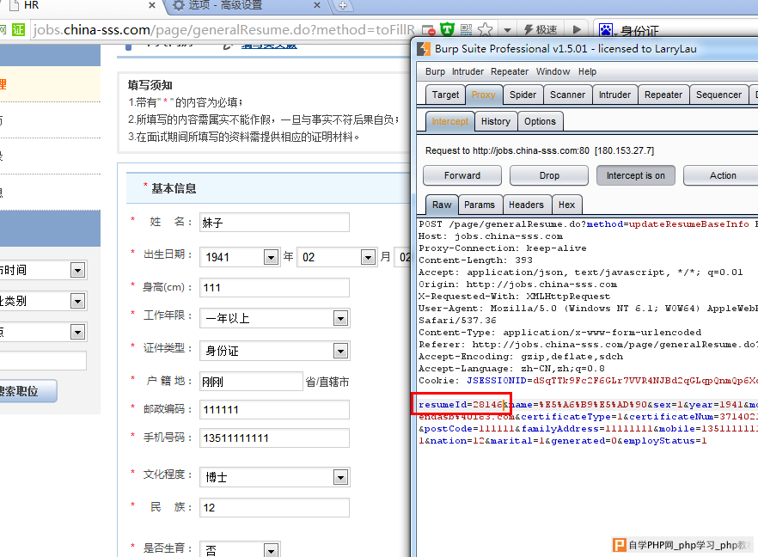The width and height of the screenshot is (758, 557).
Task: Open dropdown arrow next to bookmark star
Action: tap(507, 30)
